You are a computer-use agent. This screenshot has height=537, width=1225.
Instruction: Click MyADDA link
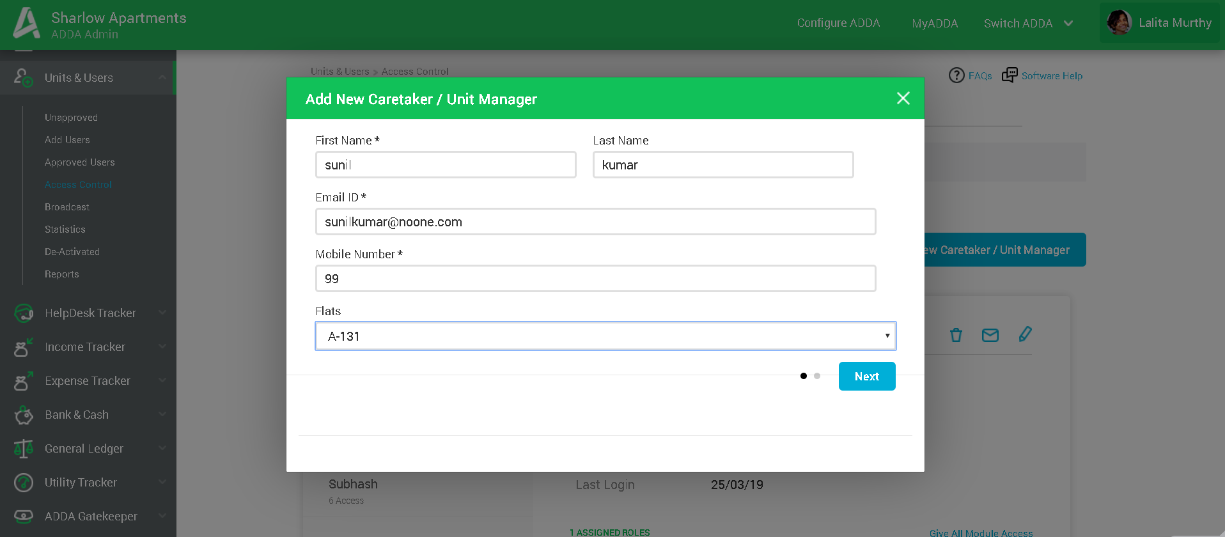935,24
